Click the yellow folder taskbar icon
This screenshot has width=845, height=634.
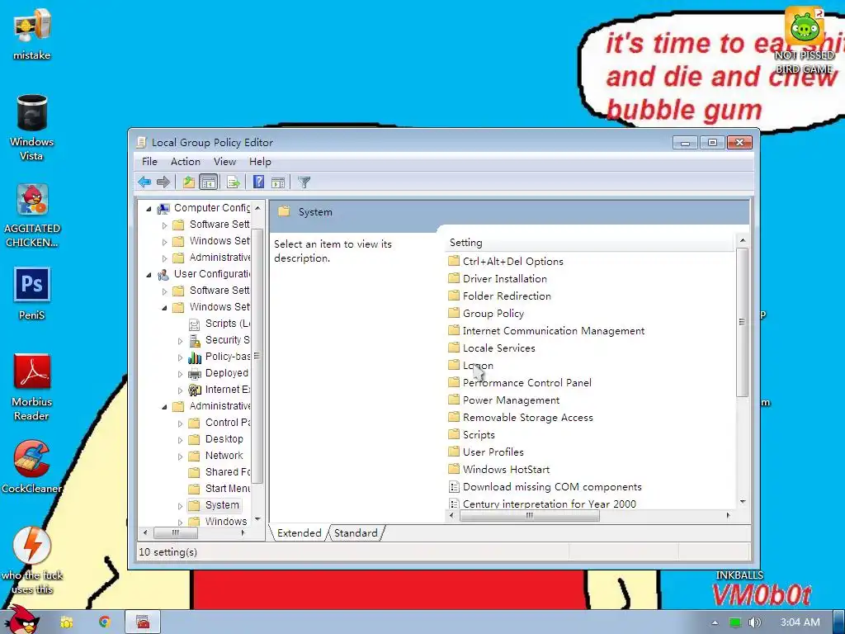[67, 622]
